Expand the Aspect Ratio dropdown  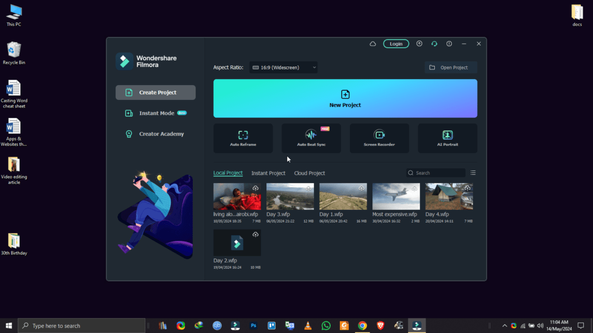pyautogui.click(x=283, y=68)
